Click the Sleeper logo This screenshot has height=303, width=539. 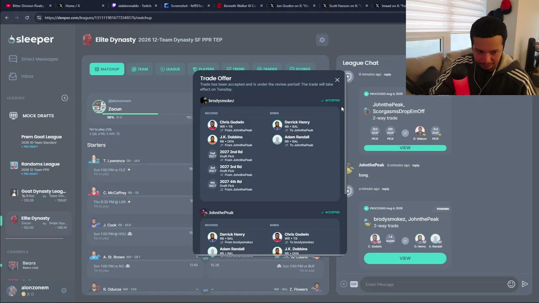pyautogui.click(x=31, y=39)
